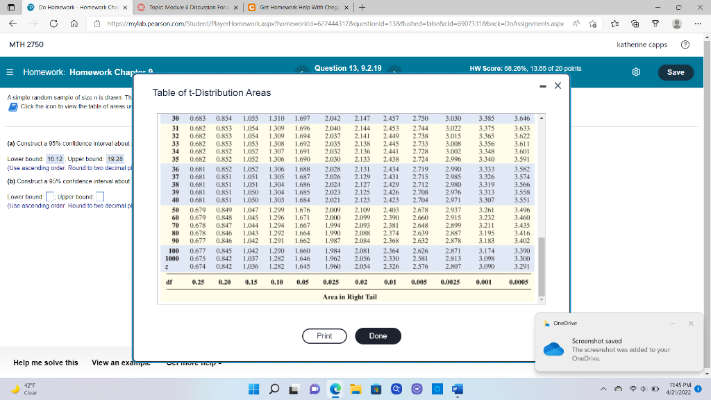Open homework settings gear icon
711x400 pixels.
(x=636, y=72)
